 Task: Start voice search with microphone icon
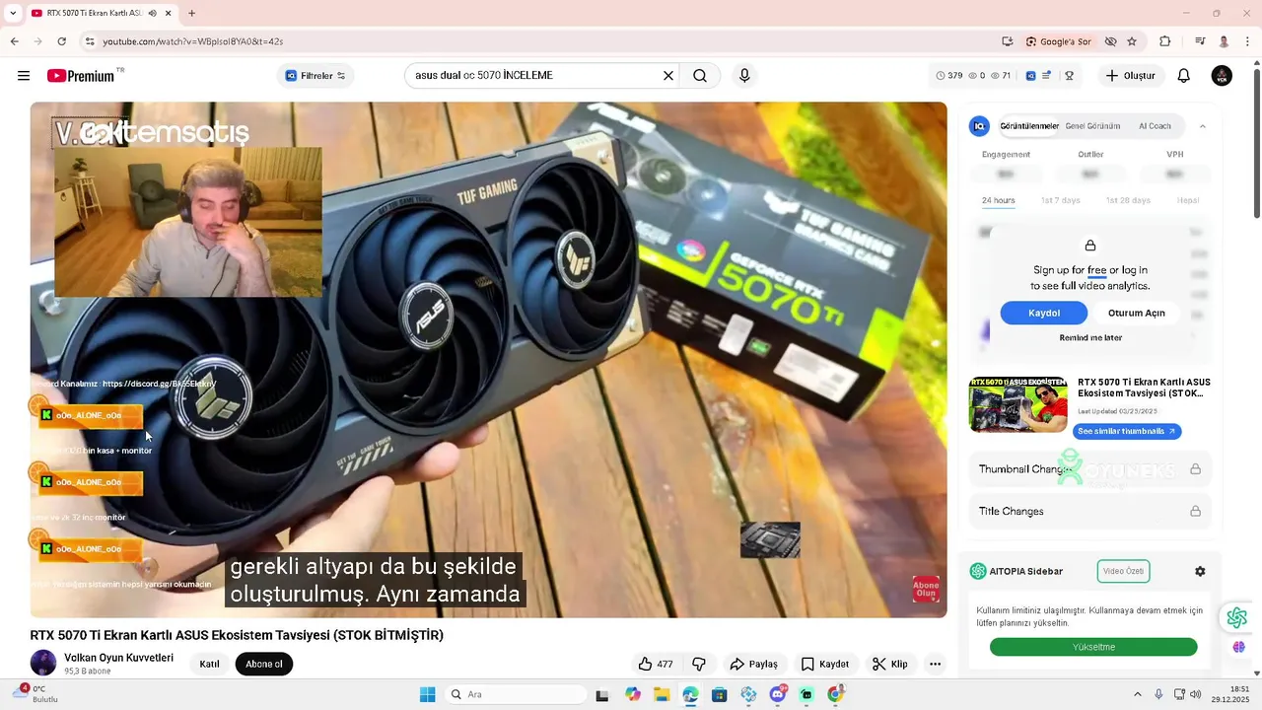coord(744,76)
